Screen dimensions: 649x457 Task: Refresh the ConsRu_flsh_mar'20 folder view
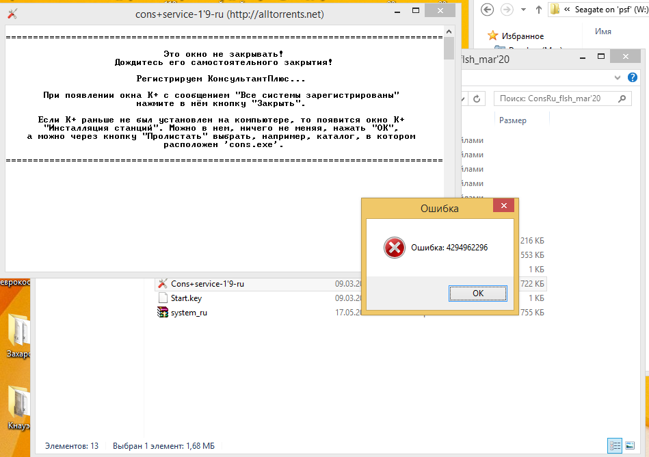point(477,98)
